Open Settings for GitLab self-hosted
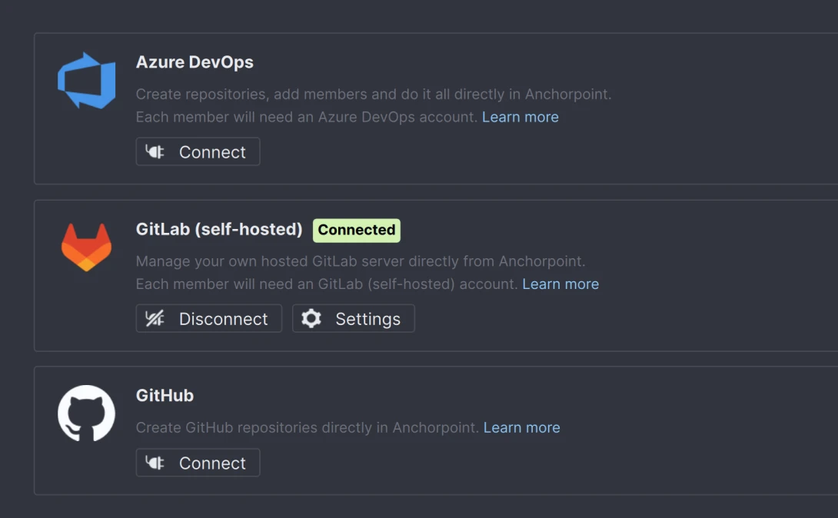Screen dimensions: 838x518 tap(353, 318)
